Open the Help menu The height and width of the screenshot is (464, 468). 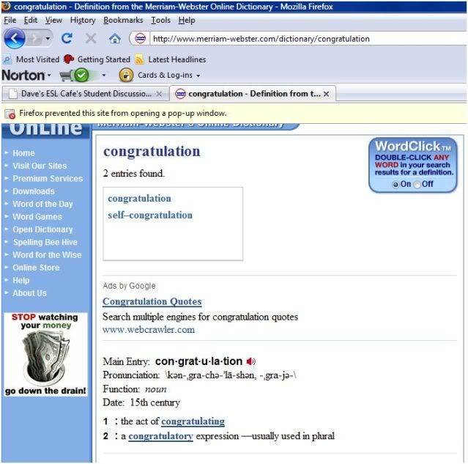(x=187, y=20)
